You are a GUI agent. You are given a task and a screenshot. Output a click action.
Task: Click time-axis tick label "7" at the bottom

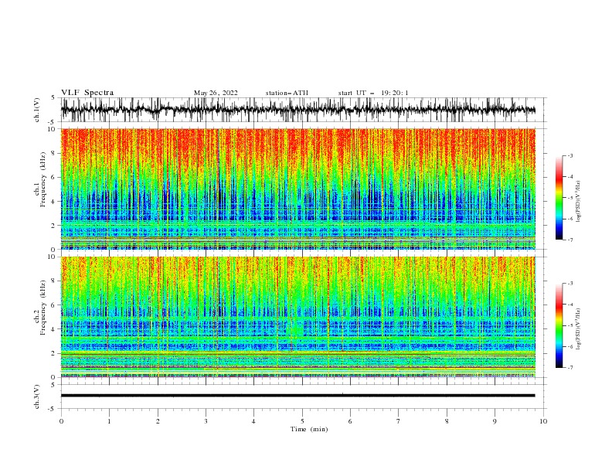pyautogui.click(x=399, y=421)
